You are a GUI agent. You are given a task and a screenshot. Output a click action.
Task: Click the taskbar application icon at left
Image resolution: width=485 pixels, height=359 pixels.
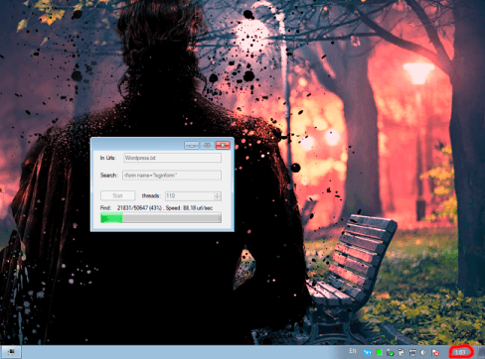tap(12, 352)
